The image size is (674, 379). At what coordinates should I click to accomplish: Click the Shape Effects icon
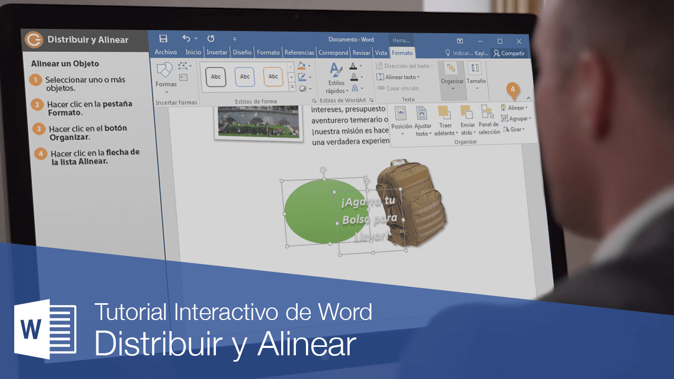coord(302,88)
